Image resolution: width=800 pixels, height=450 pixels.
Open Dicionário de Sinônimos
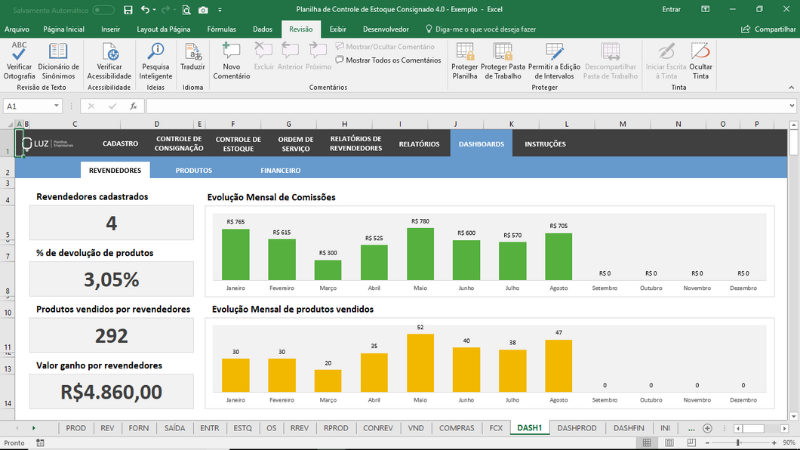(58, 60)
